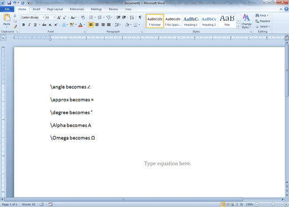
Task: Click the Superscript icon
Action: (56, 24)
